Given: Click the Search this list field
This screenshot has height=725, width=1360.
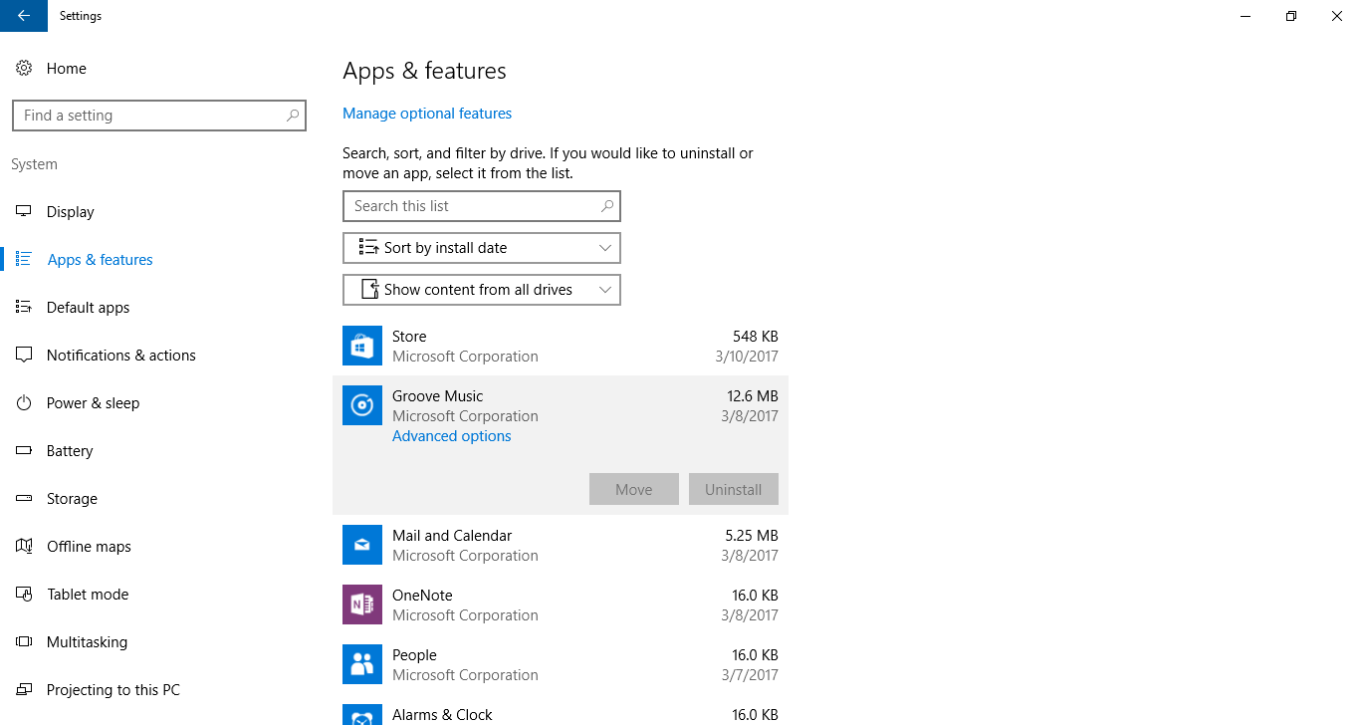Looking at the screenshot, I should 482,206.
